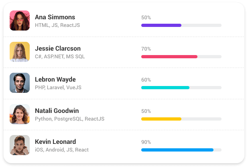Screen dimensions: 248x168
Task: Open Jessie Clarcson's profile picture
Action: [20, 52]
